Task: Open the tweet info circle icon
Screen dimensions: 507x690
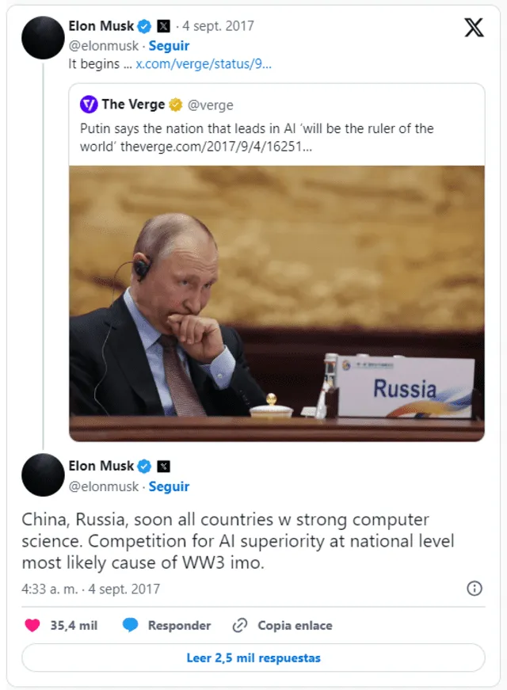Action: pos(473,589)
